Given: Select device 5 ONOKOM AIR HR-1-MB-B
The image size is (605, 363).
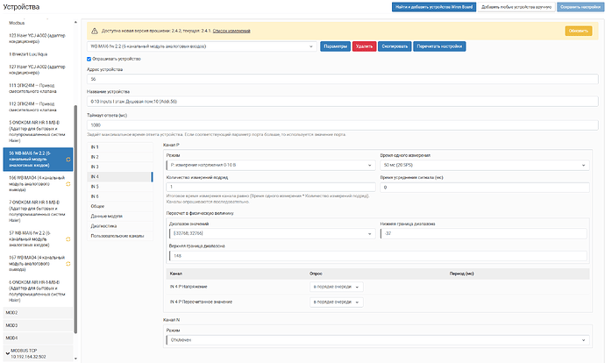Looking at the screenshot, I should coord(39,132).
